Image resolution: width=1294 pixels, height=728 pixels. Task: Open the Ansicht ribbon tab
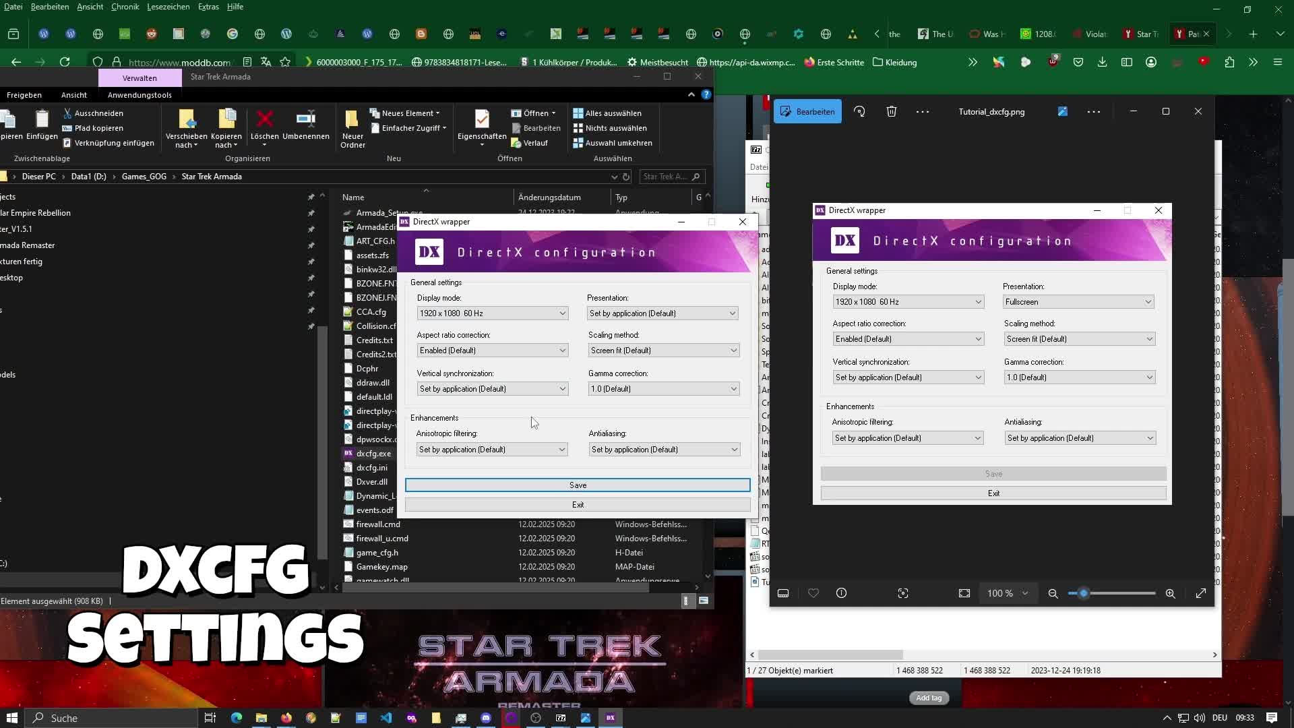(74, 95)
